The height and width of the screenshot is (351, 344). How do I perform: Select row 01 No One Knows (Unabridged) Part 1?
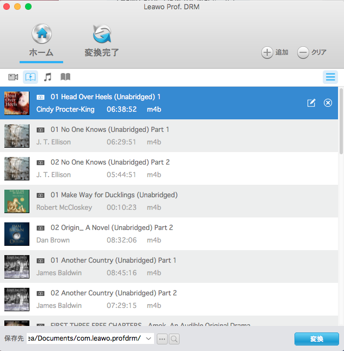(x=169, y=136)
